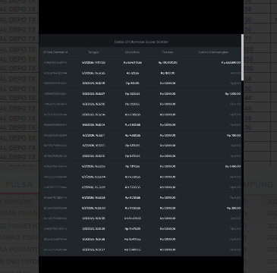Open the PULSA tab in background sheet

[19, 184]
